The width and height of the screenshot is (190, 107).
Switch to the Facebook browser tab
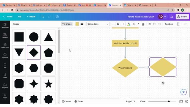click(x=9, y=5)
